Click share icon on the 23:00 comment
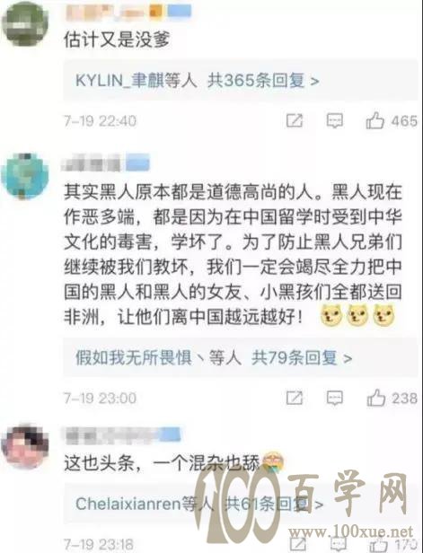Image resolution: width=423 pixels, height=553 pixels. pos(295,399)
